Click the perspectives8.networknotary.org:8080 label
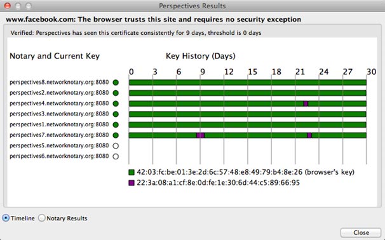The height and width of the screenshot is (240, 385). (x=59, y=82)
